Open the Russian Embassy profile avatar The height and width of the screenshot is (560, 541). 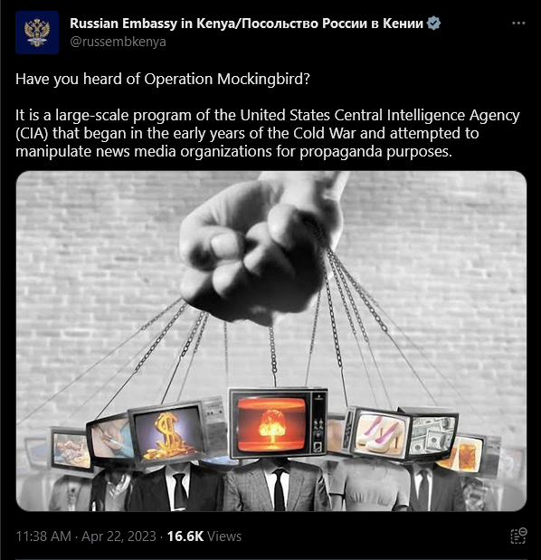37,33
